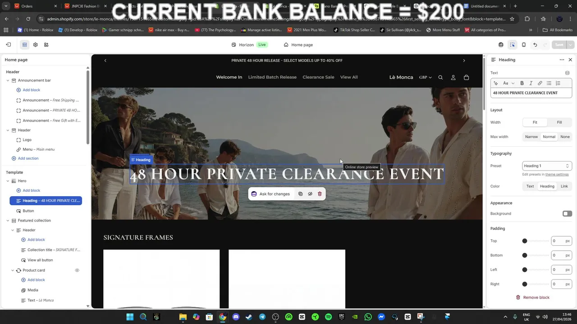The height and width of the screenshot is (324, 577).
Task: Apply bulleted list formatting
Action: pyautogui.click(x=549, y=83)
